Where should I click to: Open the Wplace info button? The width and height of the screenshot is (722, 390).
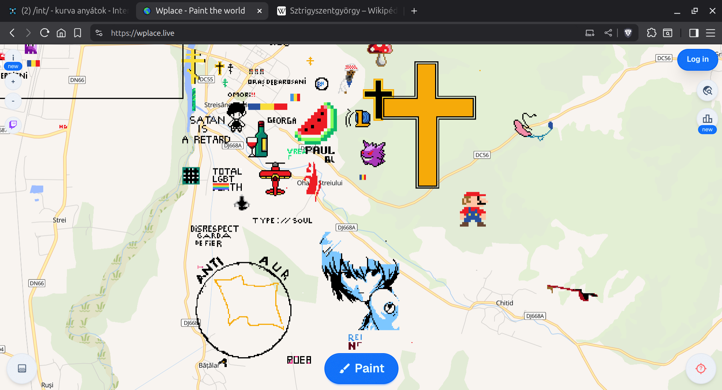13,58
